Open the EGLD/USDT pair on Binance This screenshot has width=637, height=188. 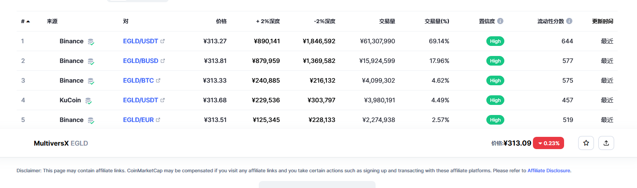tap(141, 41)
